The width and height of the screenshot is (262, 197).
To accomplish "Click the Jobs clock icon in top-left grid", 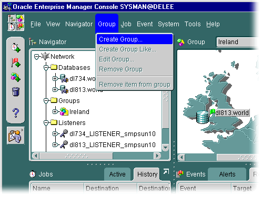I will 12,27.
